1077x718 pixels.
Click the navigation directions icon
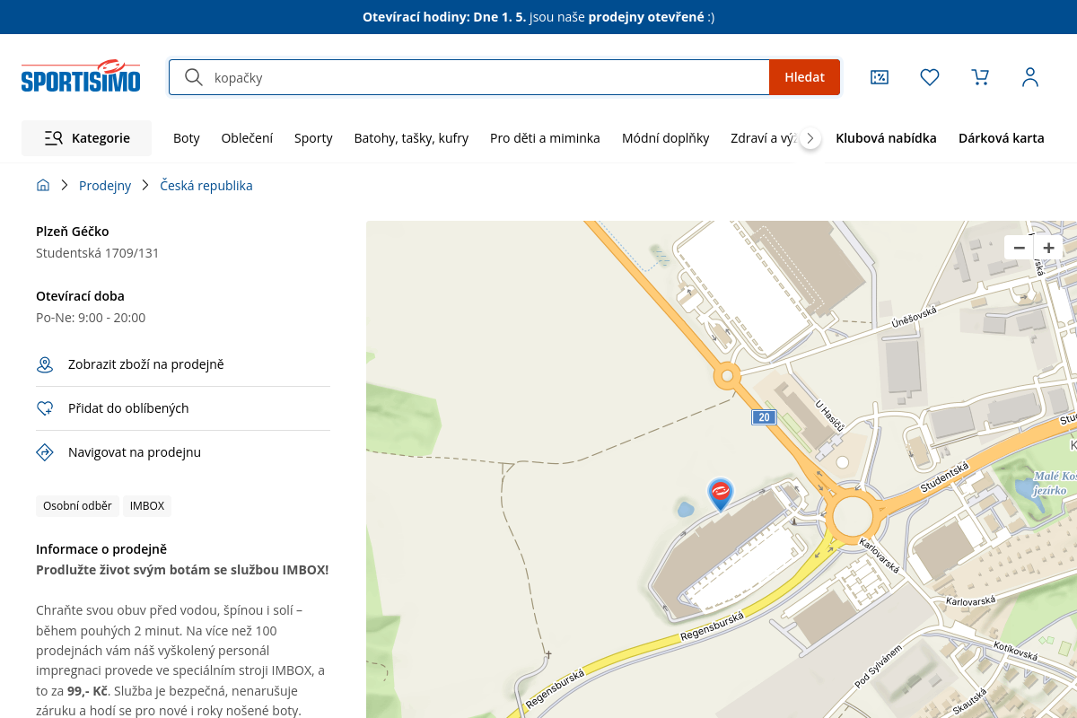(45, 452)
